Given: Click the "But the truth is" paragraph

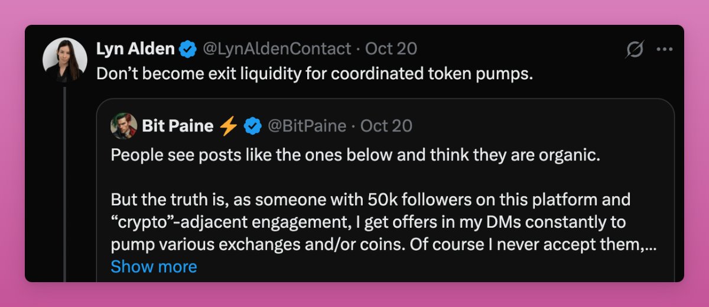Looking at the screenshot, I should tap(370, 199).
